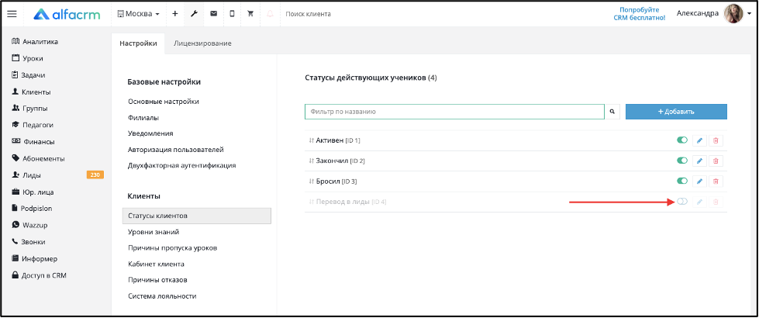The height and width of the screenshot is (318, 759).
Task: Open Система лояльности settings
Action: pyautogui.click(x=162, y=296)
